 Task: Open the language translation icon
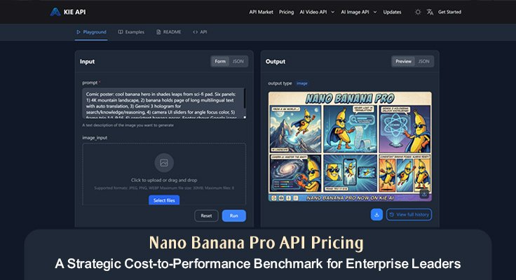(430, 12)
